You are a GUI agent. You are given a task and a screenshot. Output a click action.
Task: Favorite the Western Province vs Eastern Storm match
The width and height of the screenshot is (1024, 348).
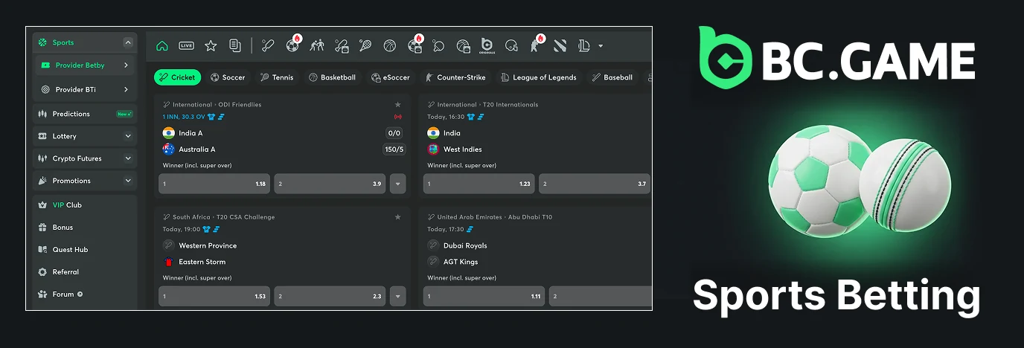tap(397, 217)
